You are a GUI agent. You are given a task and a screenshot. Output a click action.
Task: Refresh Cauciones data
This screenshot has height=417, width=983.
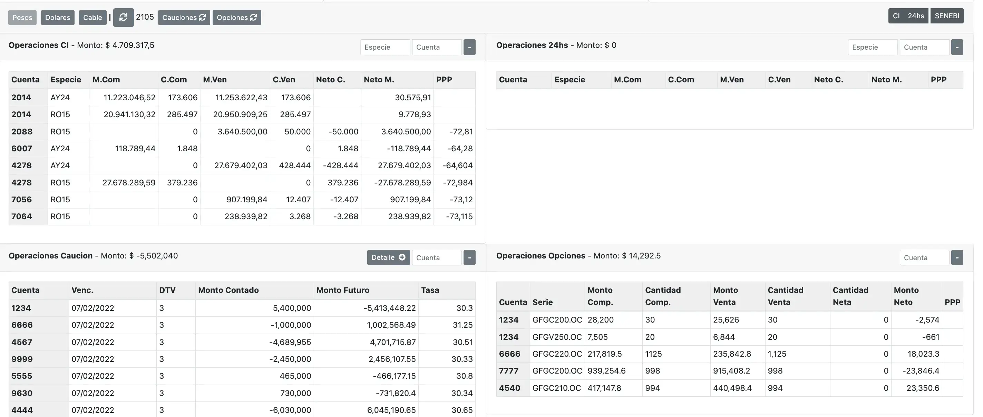184,18
